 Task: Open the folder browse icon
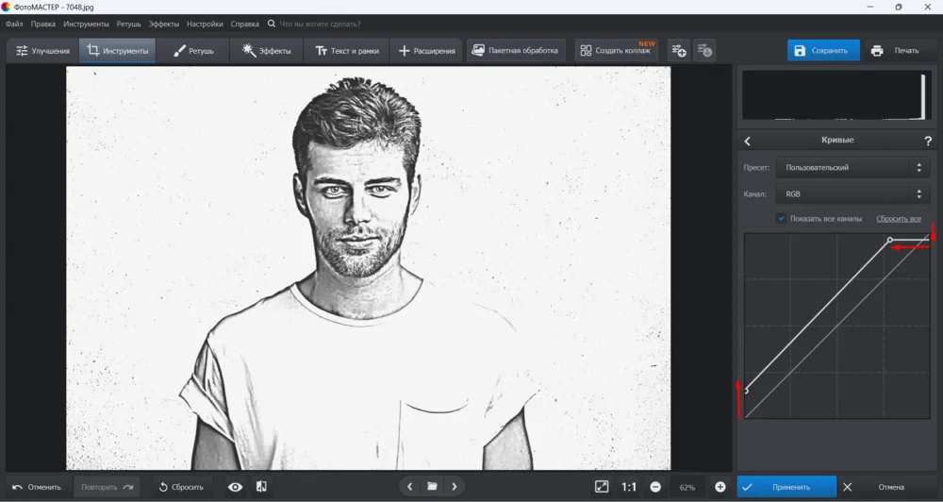(432, 487)
